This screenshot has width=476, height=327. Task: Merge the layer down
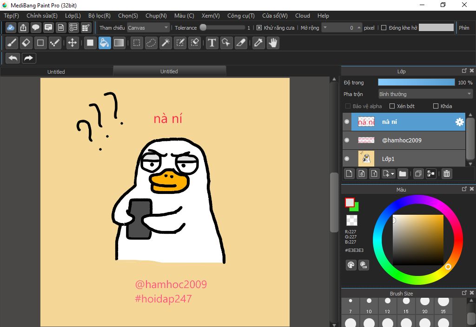tap(431, 173)
